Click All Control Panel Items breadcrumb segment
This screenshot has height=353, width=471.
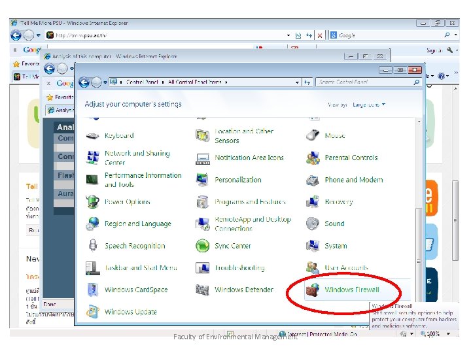click(195, 82)
